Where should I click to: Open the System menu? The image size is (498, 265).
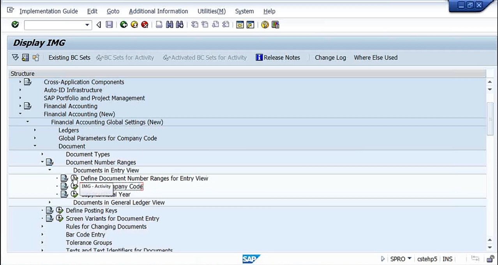[x=244, y=11]
